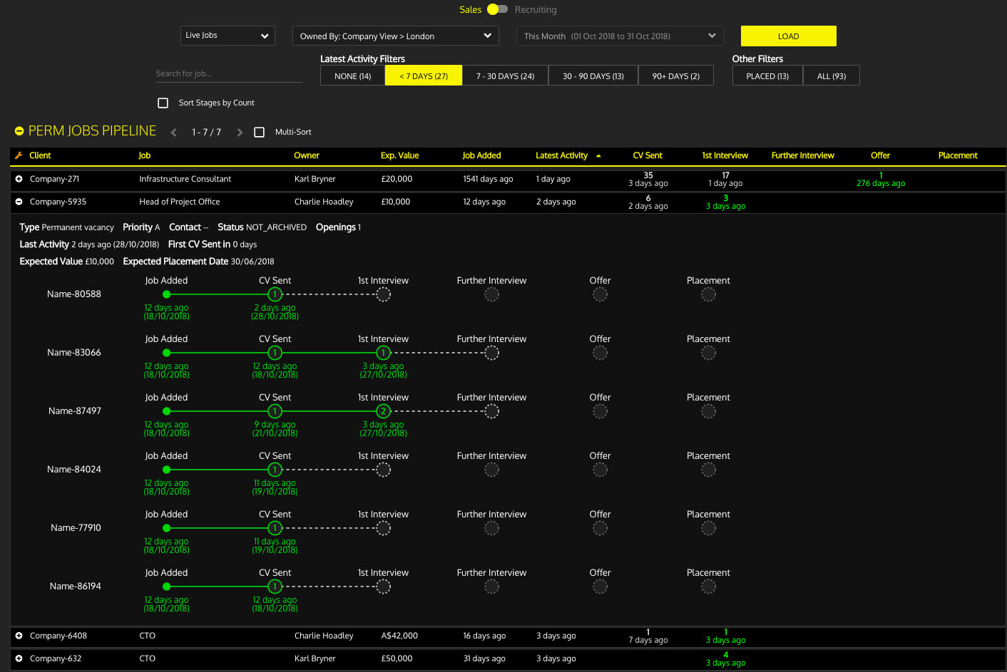This screenshot has width=1007, height=672.
Task: Click candidate Name-87497
Action: [75, 411]
